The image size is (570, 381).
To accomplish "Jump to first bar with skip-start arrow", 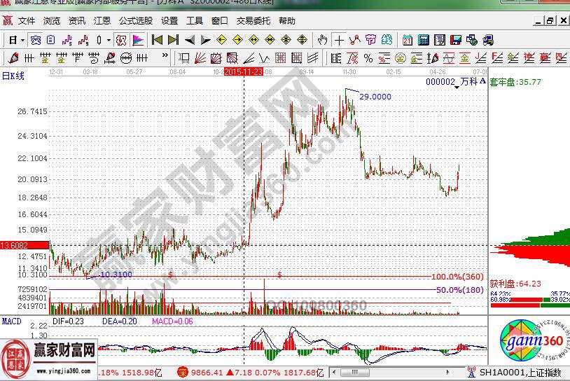I will (x=157, y=40).
